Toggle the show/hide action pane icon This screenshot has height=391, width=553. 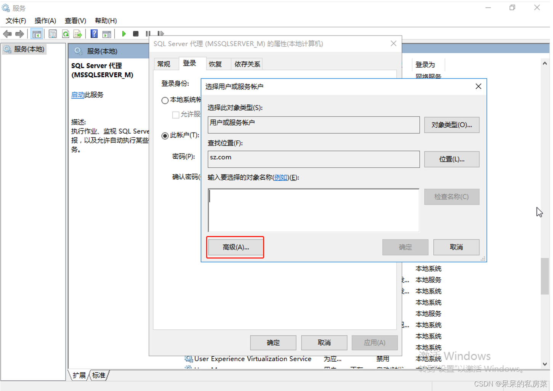[x=107, y=34]
